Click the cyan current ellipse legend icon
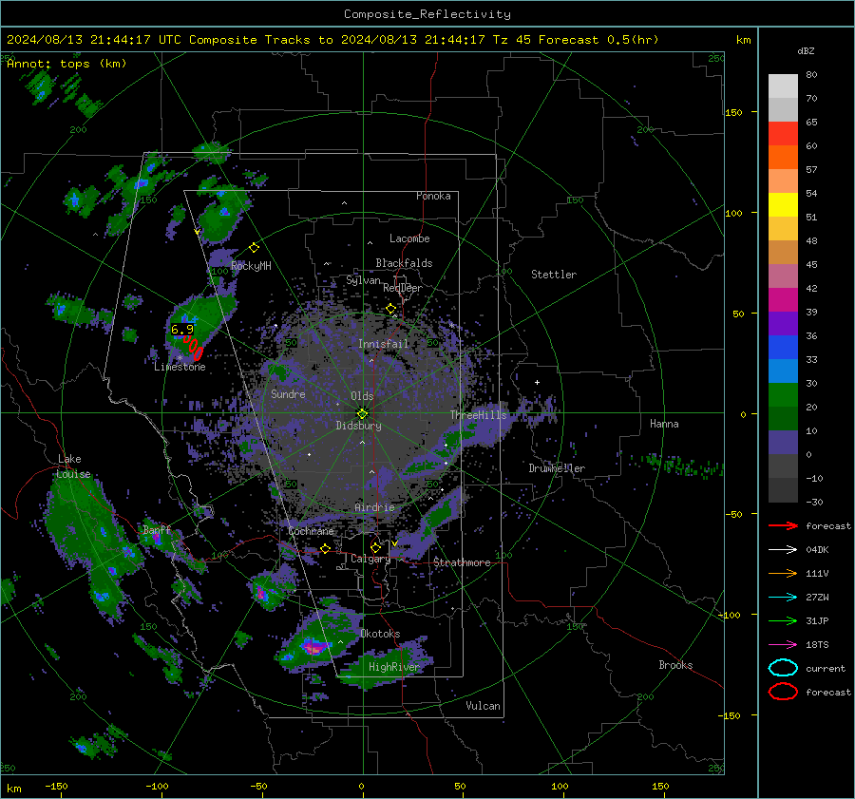 [x=783, y=668]
